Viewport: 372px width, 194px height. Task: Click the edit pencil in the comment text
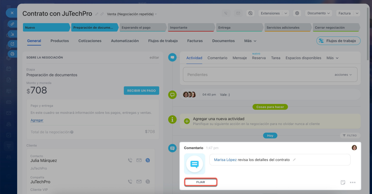click(294, 160)
